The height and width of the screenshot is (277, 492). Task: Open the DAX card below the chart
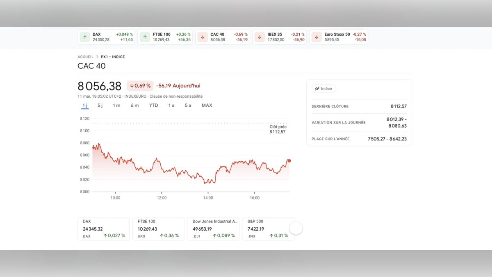[x=104, y=229]
